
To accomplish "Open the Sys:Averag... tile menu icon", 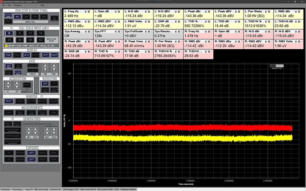I will tap(86, 31).
